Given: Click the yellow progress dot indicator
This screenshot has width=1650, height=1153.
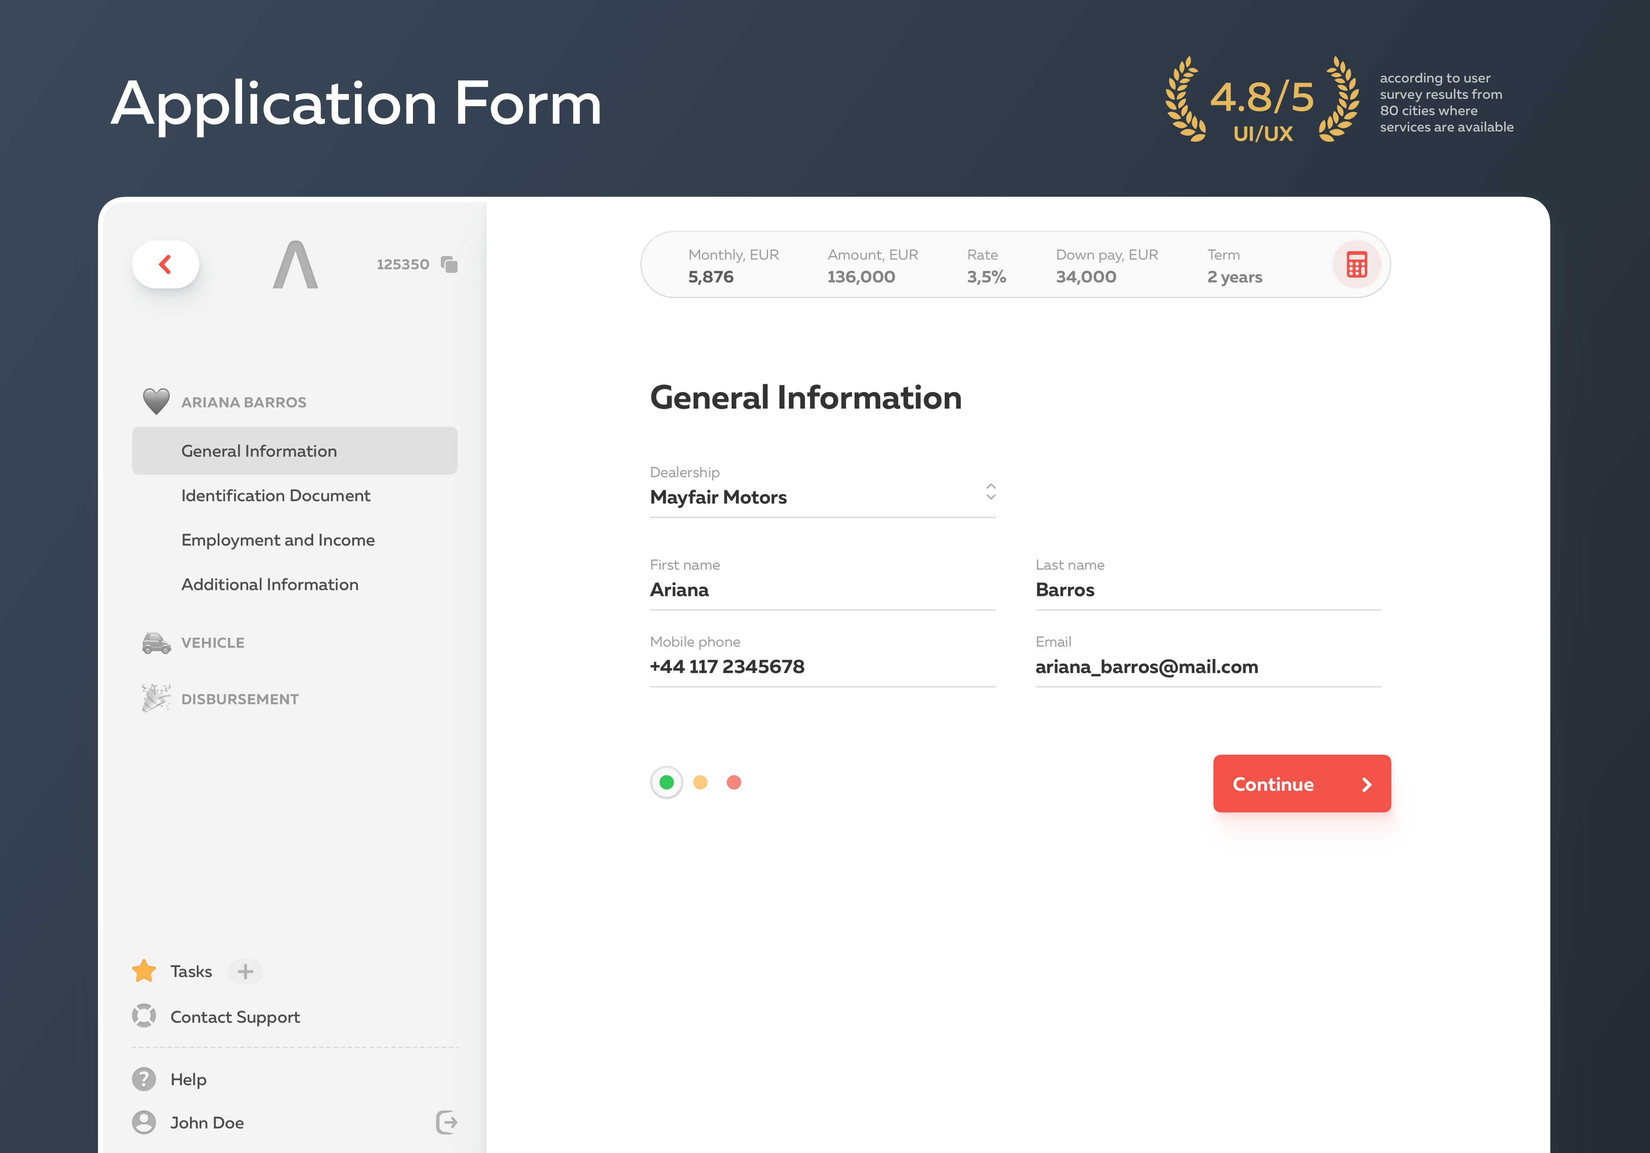Looking at the screenshot, I should (x=700, y=781).
